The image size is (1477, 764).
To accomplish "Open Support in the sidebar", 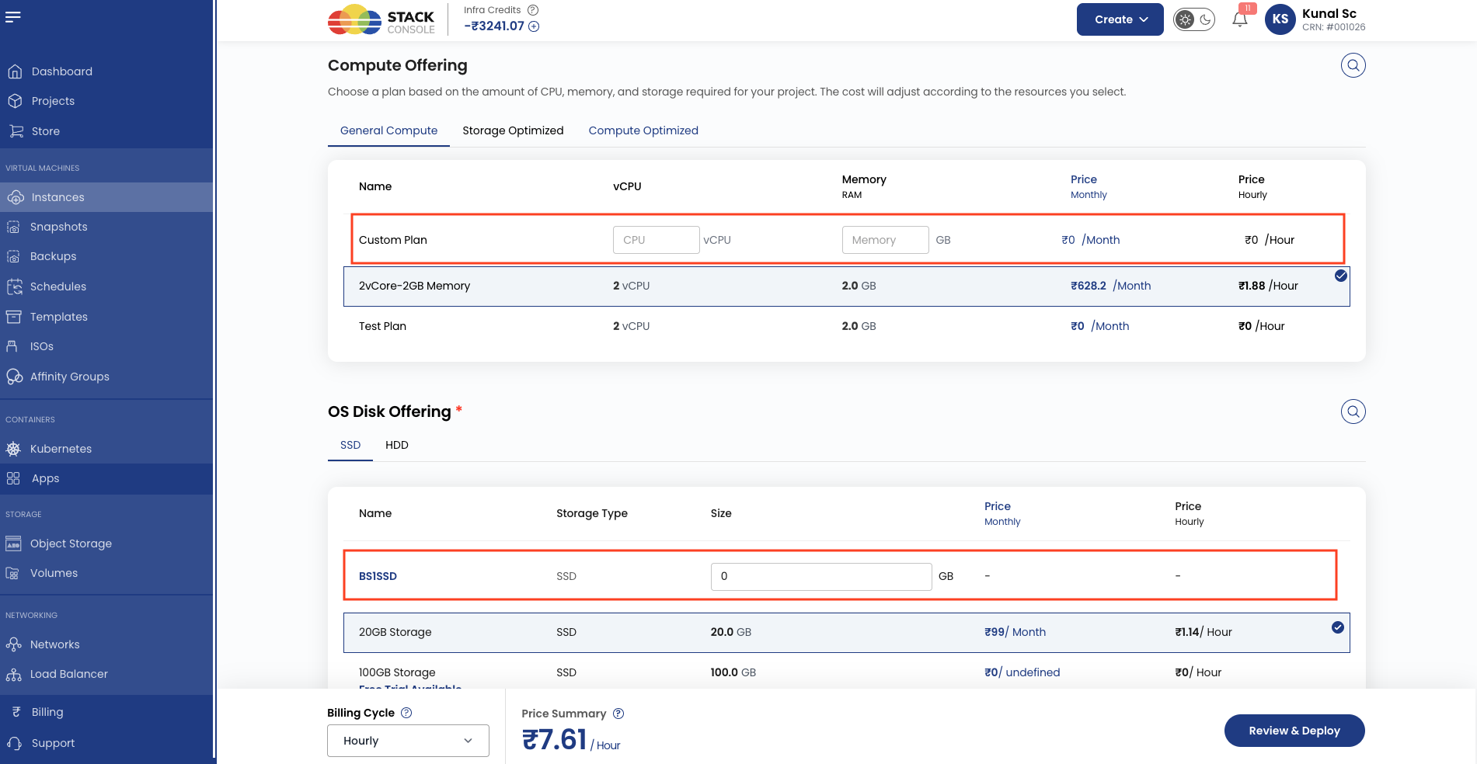I will pos(54,743).
